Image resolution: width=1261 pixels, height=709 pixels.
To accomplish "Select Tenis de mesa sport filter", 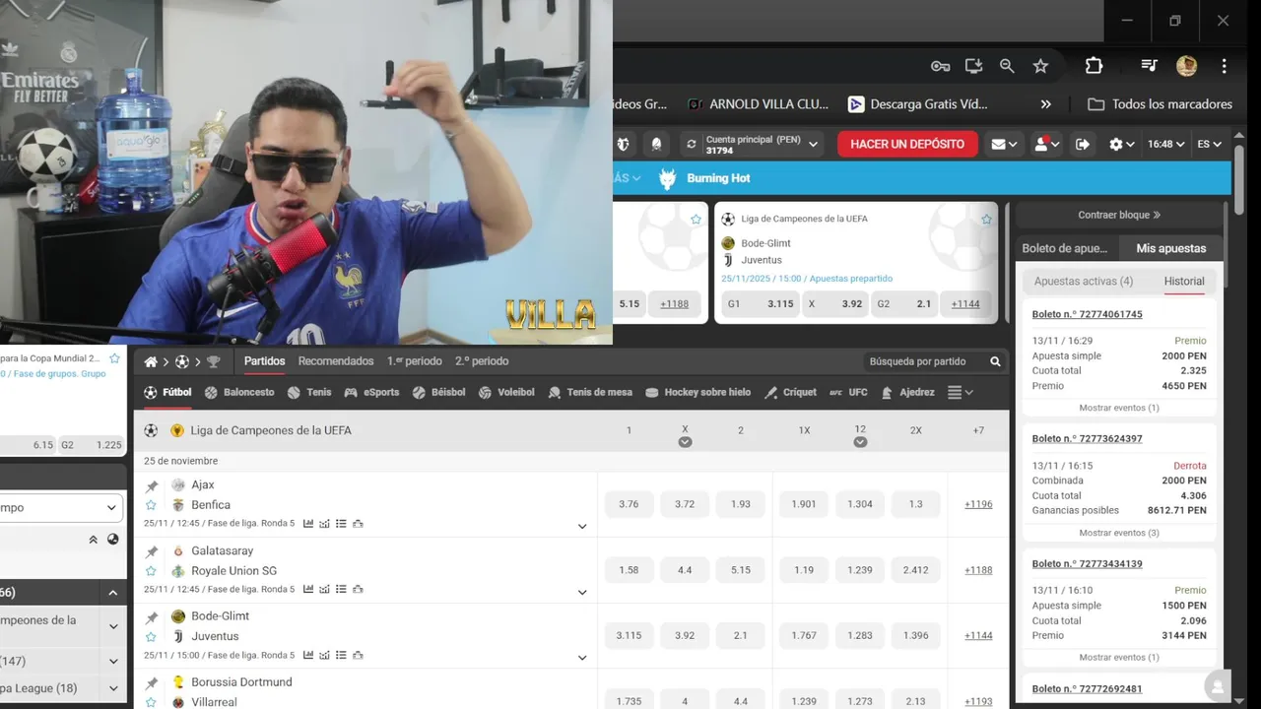I will tap(590, 392).
